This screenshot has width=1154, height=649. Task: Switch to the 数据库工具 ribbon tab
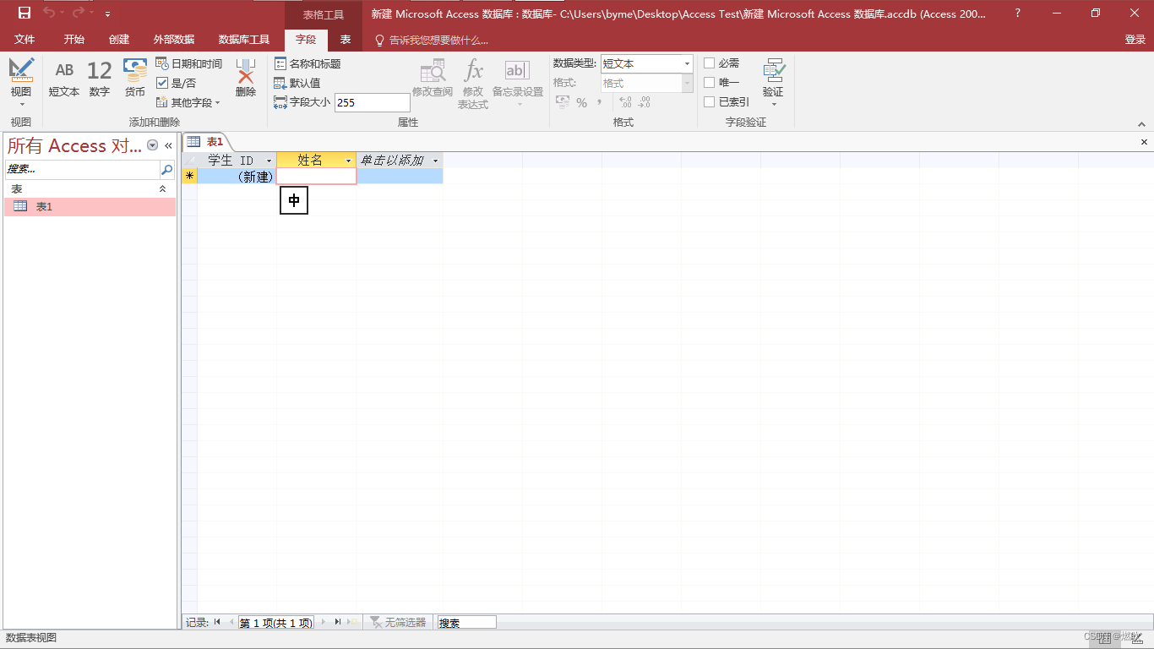click(x=244, y=40)
